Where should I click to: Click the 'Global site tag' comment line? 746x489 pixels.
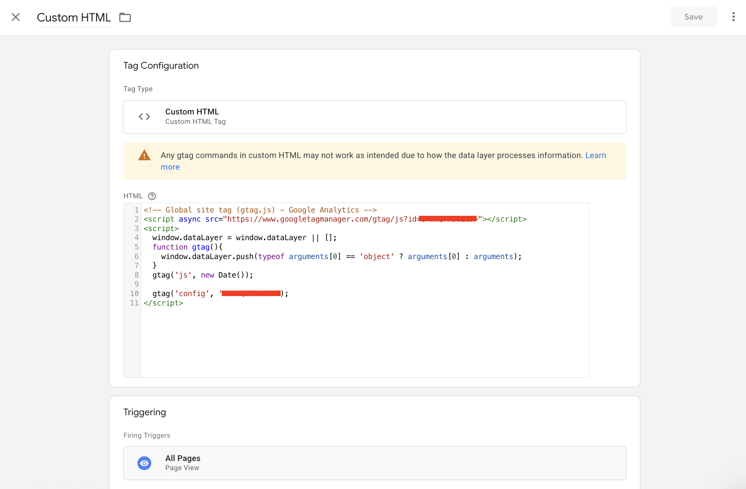point(260,210)
